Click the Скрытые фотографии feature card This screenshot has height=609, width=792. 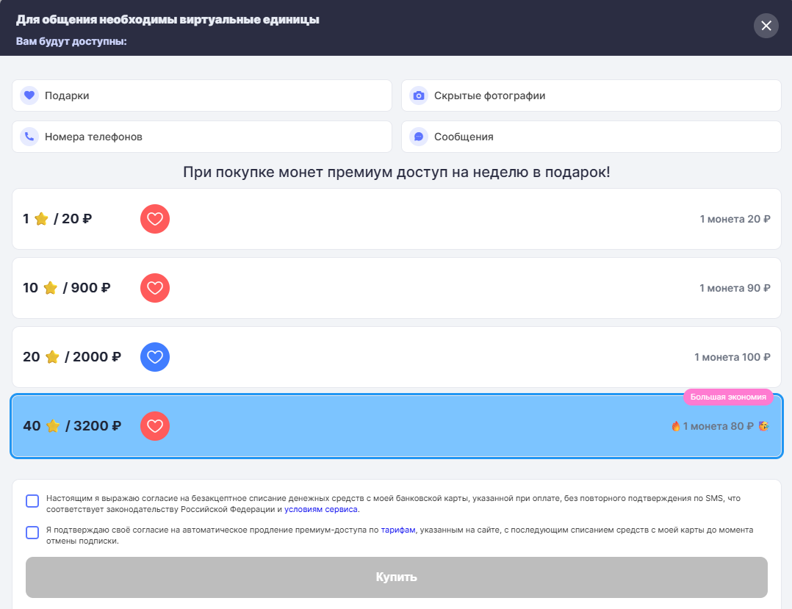pyautogui.click(x=591, y=96)
